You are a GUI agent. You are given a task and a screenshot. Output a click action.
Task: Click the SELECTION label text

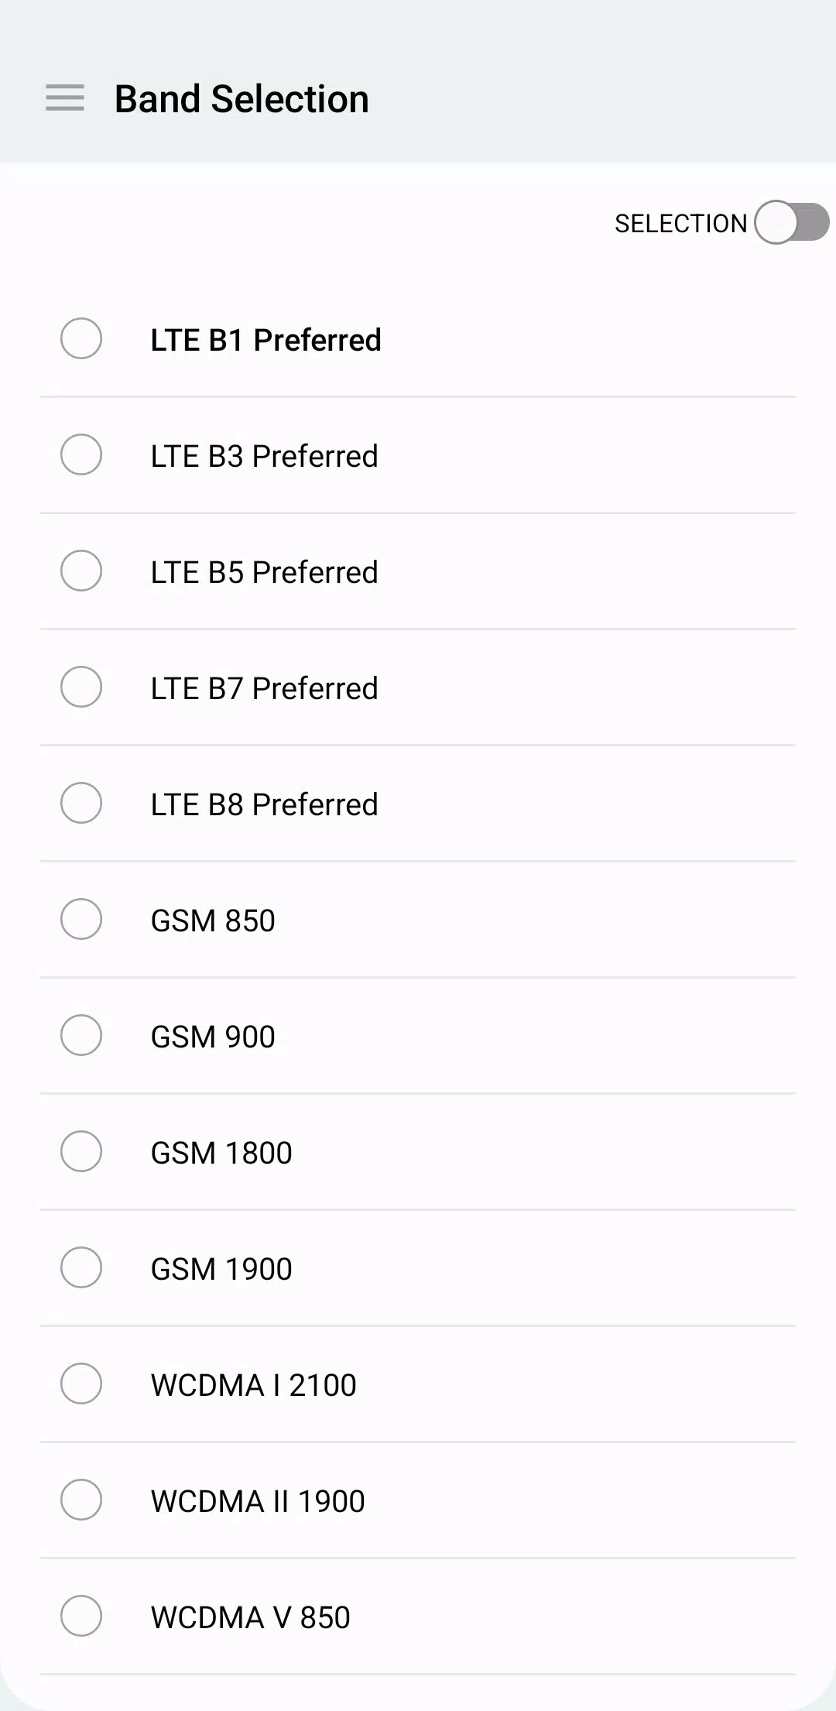click(680, 224)
